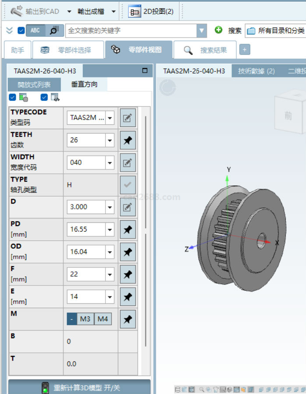Click the edit icon for WIDTH row

127,163
